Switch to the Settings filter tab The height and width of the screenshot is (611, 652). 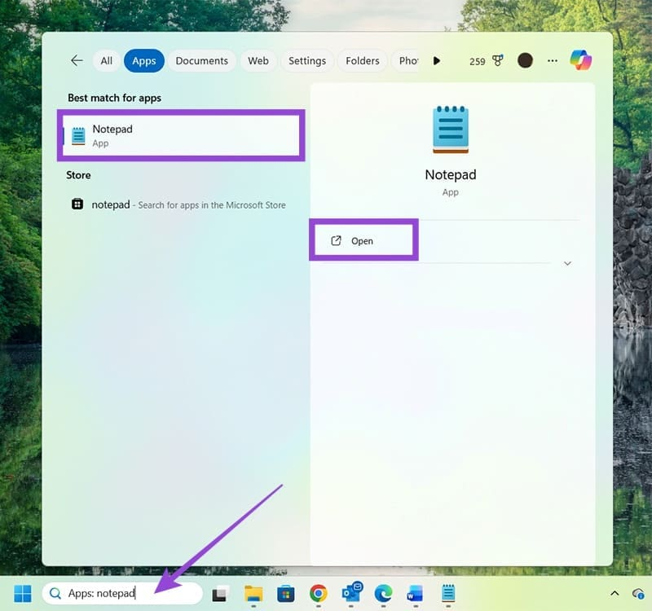coord(307,60)
